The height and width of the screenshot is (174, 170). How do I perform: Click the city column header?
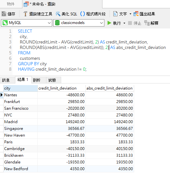pos(20,88)
